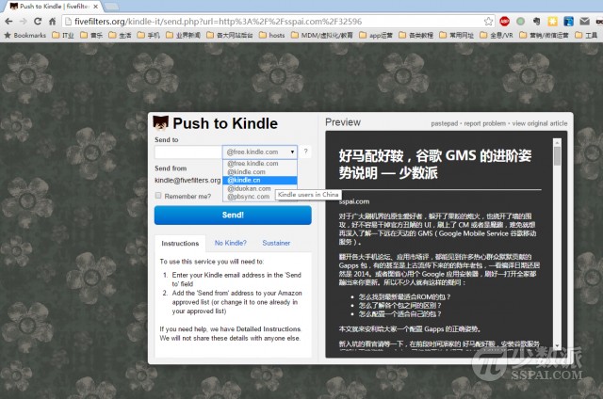The width and height of the screenshot is (603, 399).
Task: Switch to the No Kindle? tab
Action: [230, 243]
